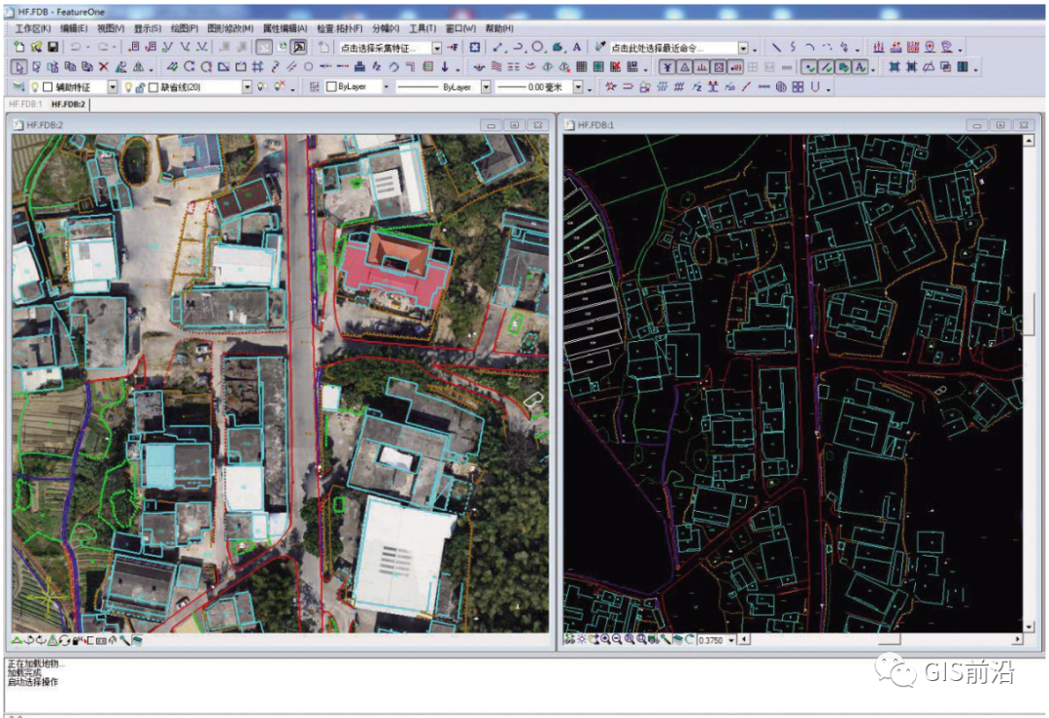The image size is (1049, 718).
Task: Toggle the 辅助特征 layer checkbox
Action: pyautogui.click(x=48, y=87)
